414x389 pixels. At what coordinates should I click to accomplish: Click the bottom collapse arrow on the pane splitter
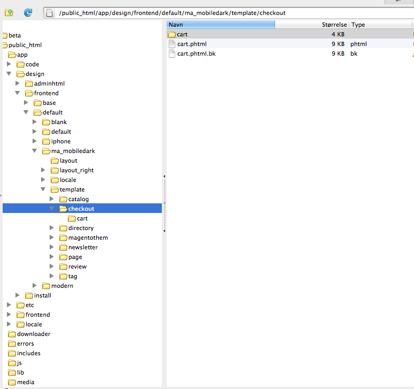[164, 231]
